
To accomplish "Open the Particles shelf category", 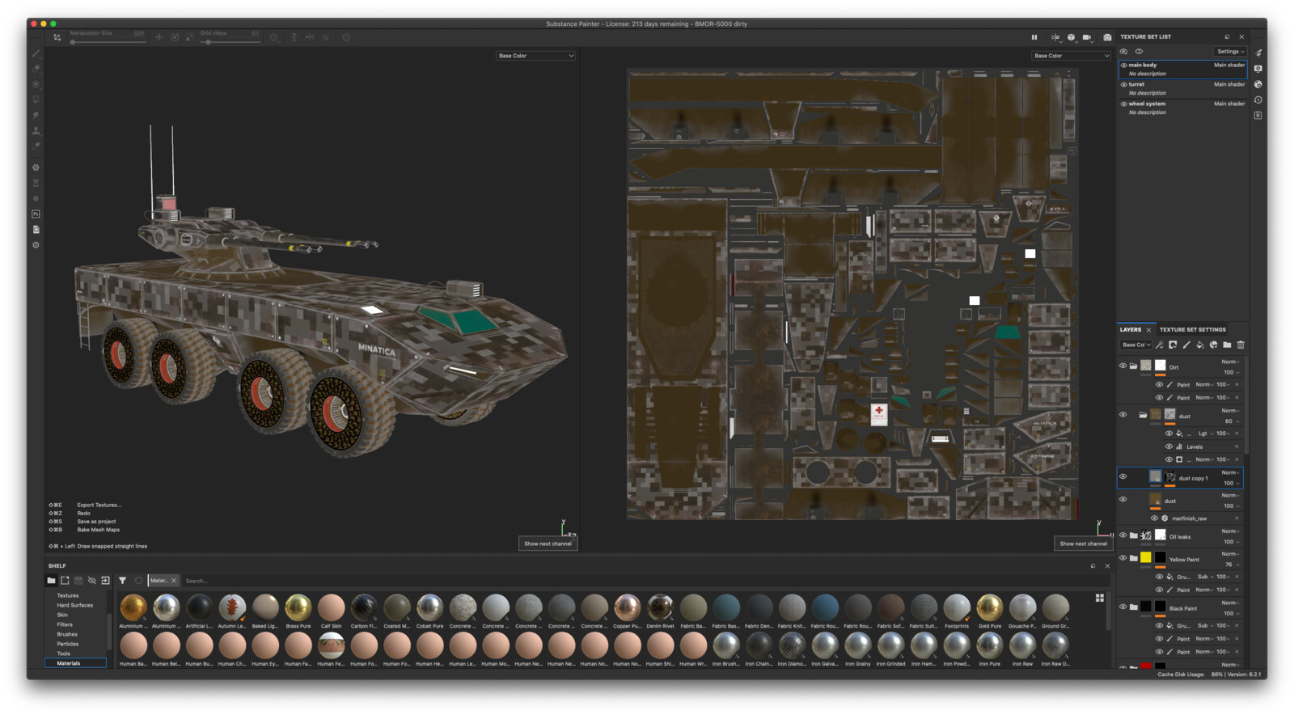I will [68, 645].
